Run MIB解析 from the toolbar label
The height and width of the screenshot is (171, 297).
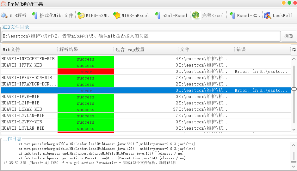coord(18,15)
